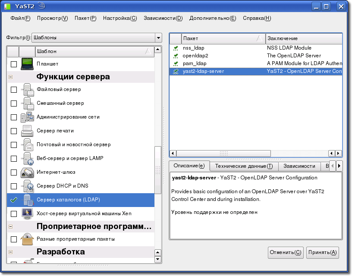Click the printer icon for Сервер печати

pyautogui.click(x=27, y=131)
